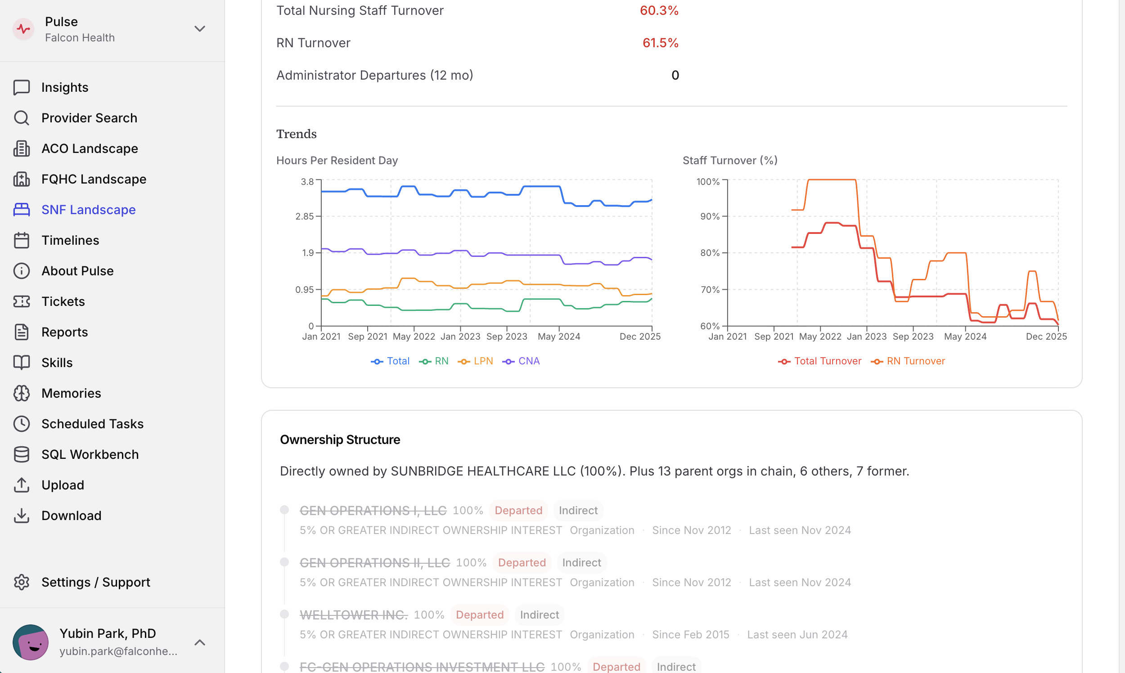
Task: Open the SQL Workbench database icon
Action: click(21, 454)
